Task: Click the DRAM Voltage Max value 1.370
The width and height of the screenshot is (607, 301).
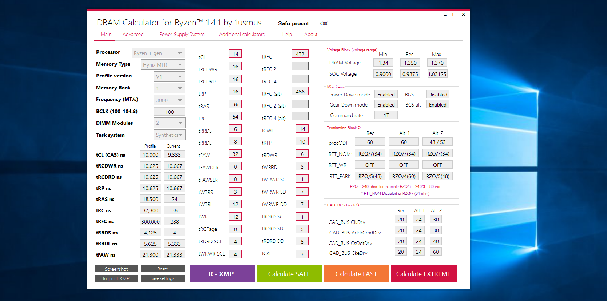Action: pyautogui.click(x=437, y=63)
